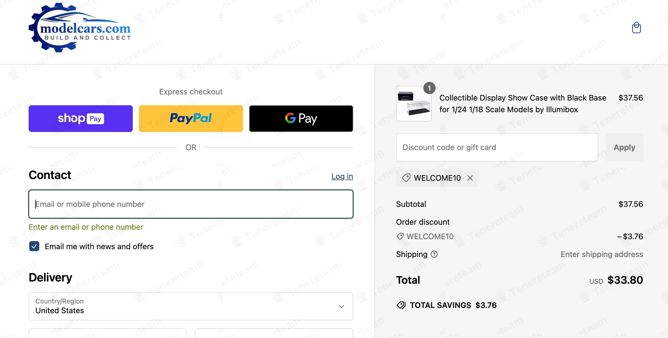Pay with Shop Pay express checkout
This screenshot has width=668, height=338.
click(x=81, y=119)
